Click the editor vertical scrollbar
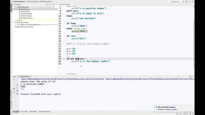The width and height of the screenshot is (205, 115). 194,43
